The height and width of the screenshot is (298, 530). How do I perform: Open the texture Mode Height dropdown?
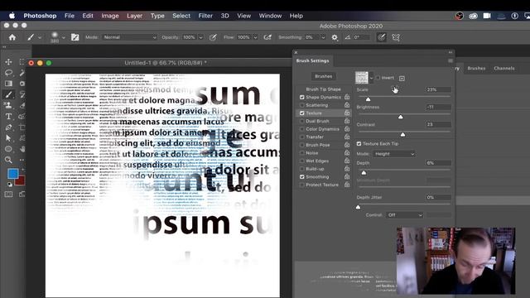click(394, 154)
